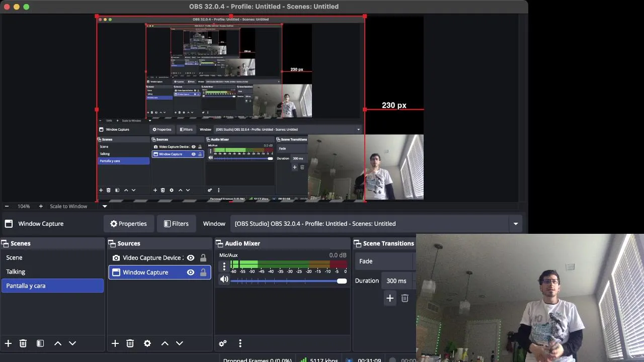
Task: Switch to the Talking scene
Action: pos(52,271)
